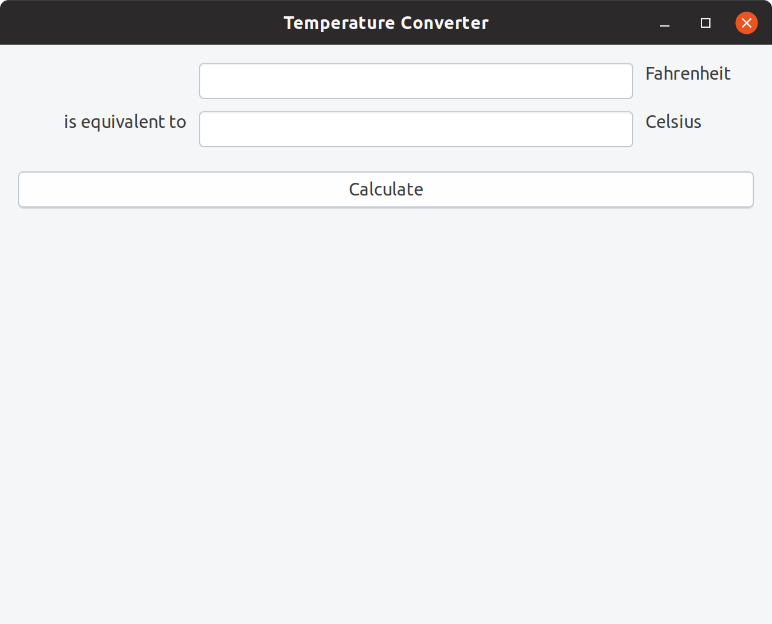Click the Fahrenheit label text
The width and height of the screenshot is (772, 624).
pyautogui.click(x=688, y=74)
